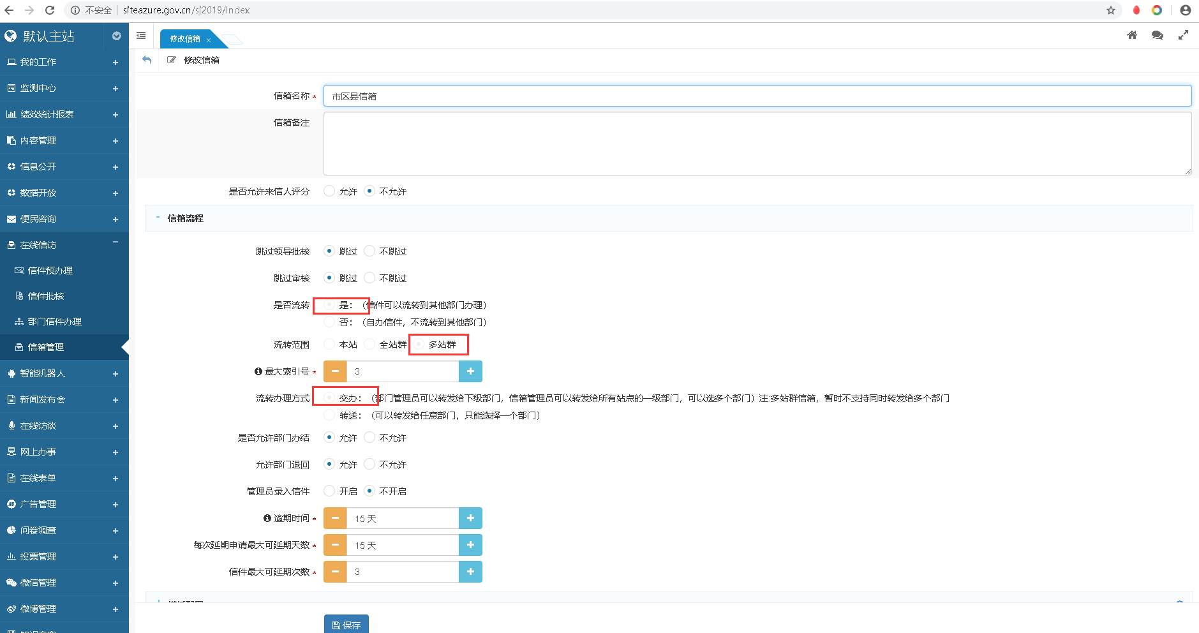
Task: Select 允许 for 是否允许来信人评分
Action: click(x=329, y=191)
